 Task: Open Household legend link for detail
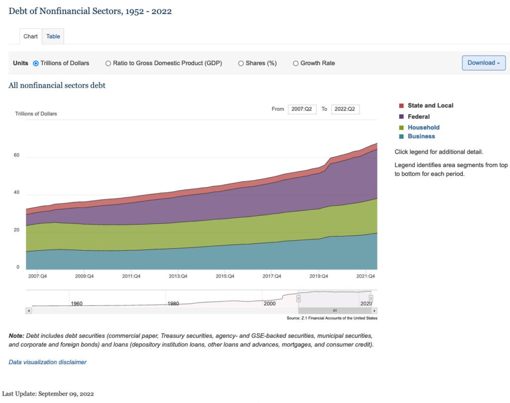(423, 127)
